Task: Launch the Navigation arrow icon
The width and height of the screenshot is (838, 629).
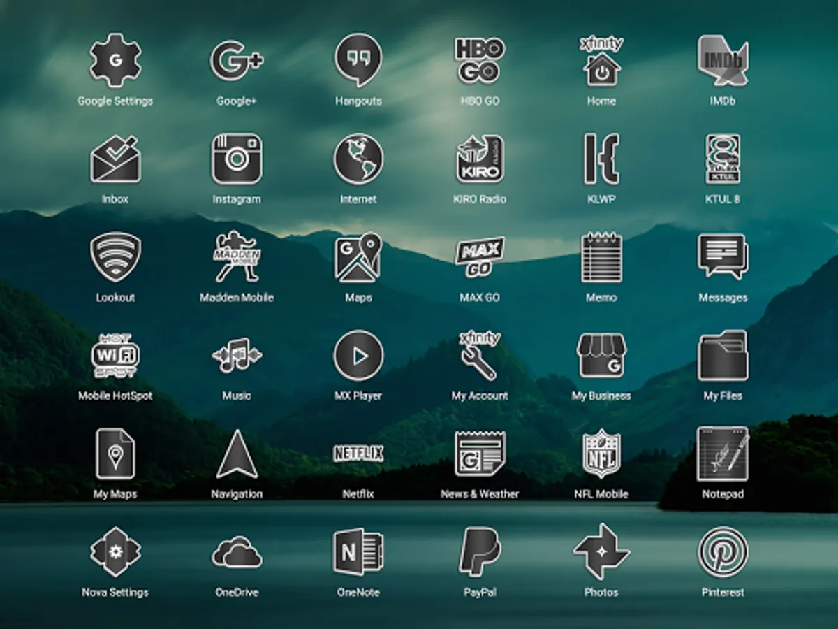Action: point(237,454)
